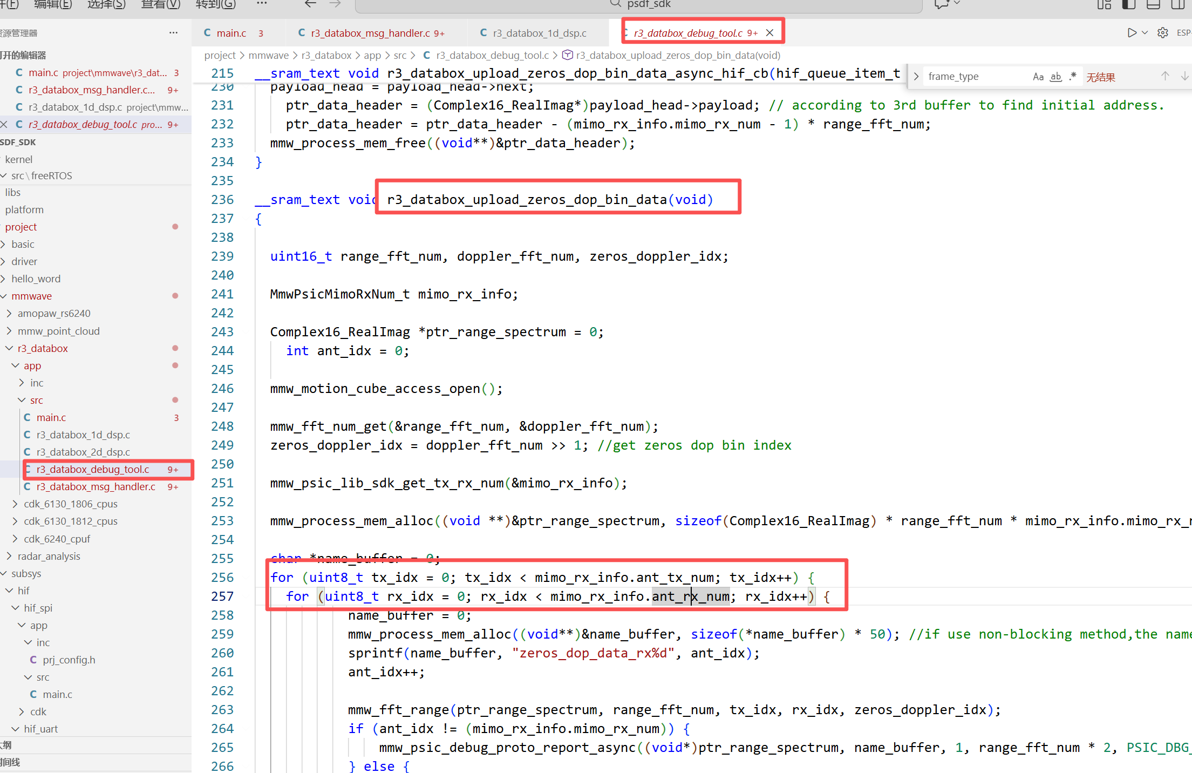
Task: Open the 转到(G) menu
Action: pyautogui.click(x=215, y=4)
